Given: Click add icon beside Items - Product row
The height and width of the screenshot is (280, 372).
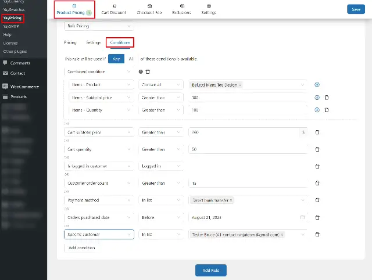Looking at the screenshot, I should coord(317,85).
